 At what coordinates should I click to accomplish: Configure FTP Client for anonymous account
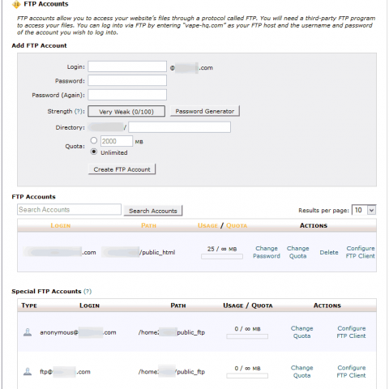coord(351,332)
